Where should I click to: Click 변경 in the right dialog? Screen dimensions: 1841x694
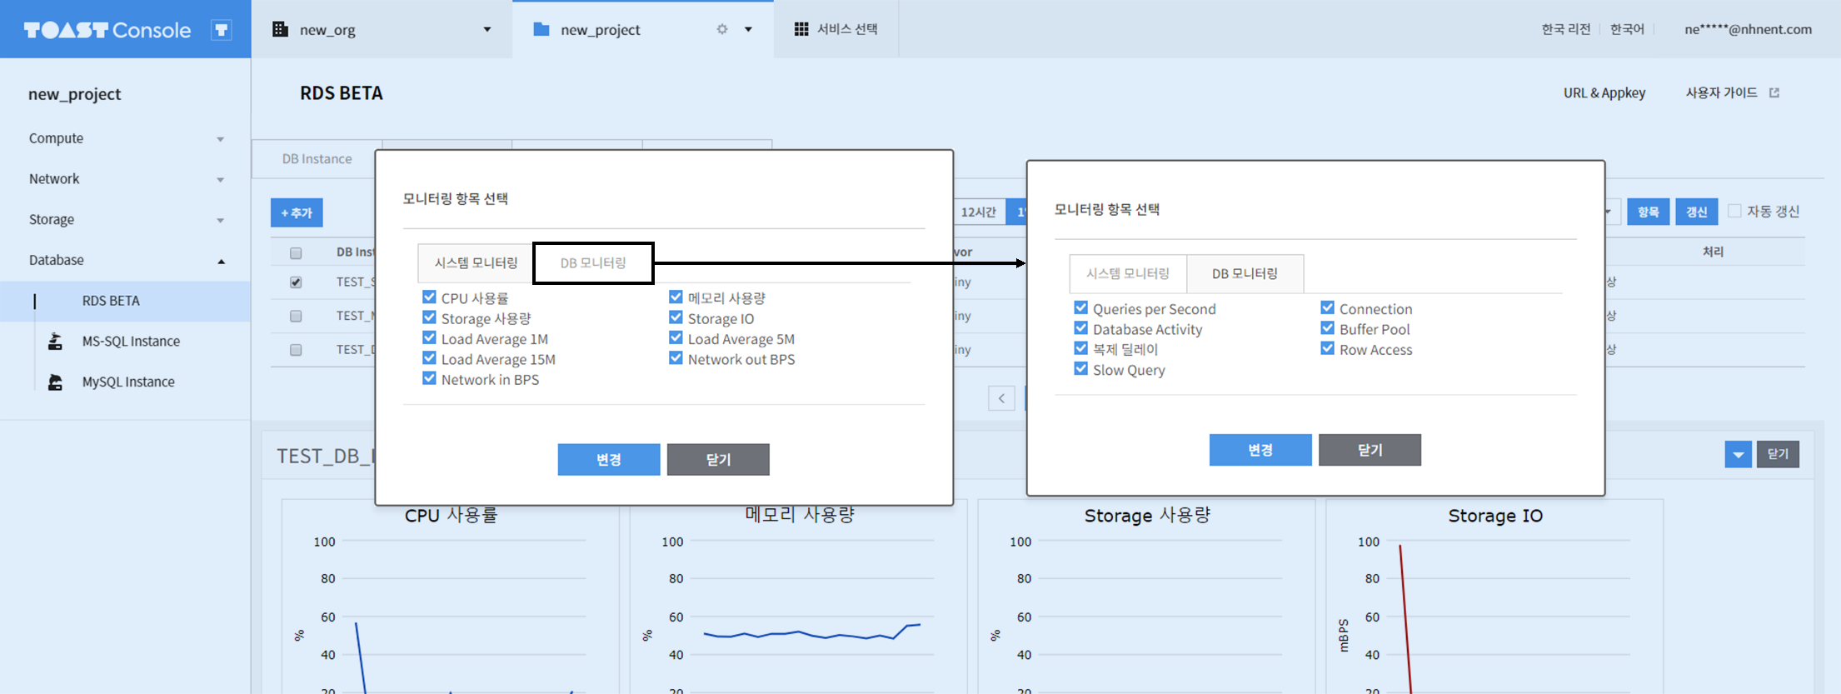click(x=1260, y=450)
